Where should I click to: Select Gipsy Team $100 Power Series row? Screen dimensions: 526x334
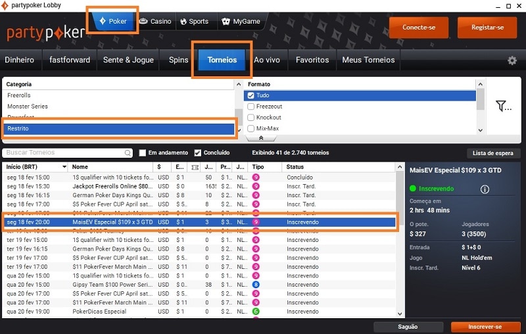[200, 285]
